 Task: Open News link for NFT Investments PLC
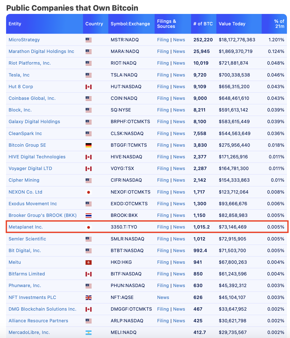(x=163, y=297)
